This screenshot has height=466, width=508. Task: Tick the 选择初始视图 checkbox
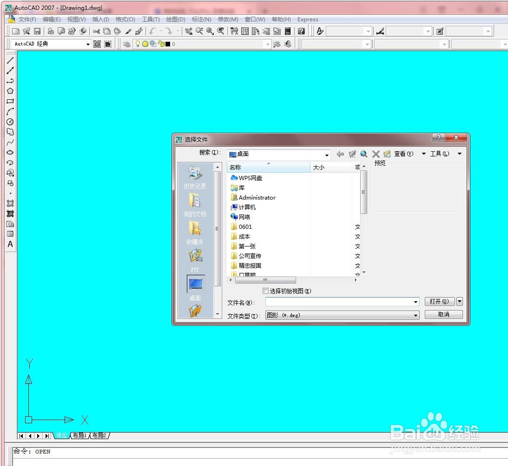[266, 291]
